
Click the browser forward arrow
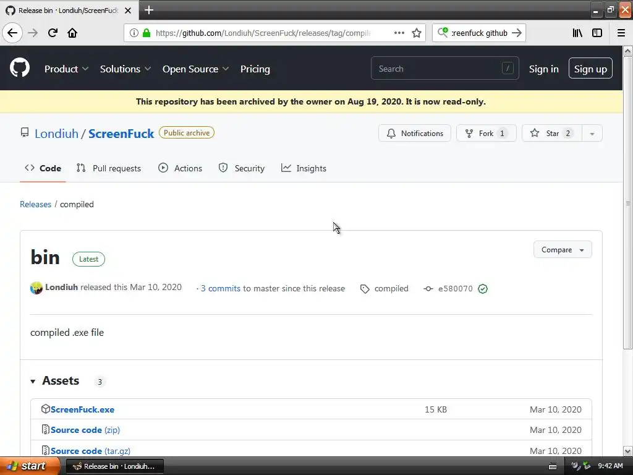click(33, 33)
